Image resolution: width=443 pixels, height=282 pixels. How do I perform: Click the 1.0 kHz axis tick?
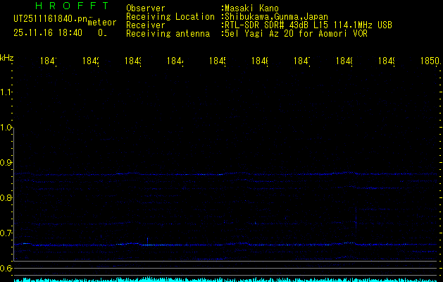click(7, 128)
